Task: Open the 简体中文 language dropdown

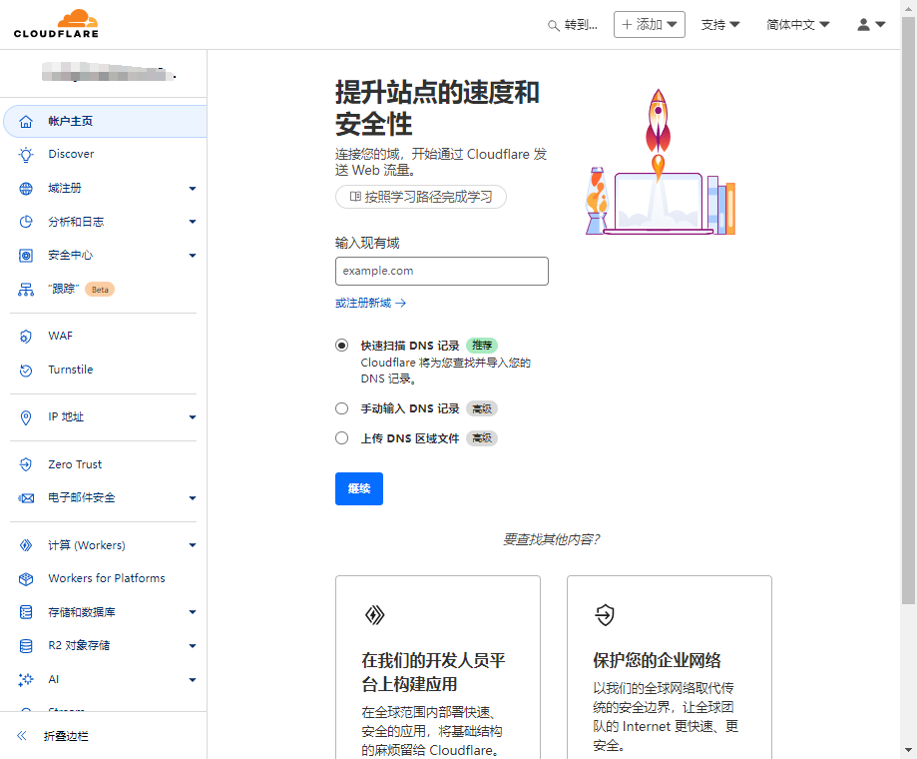Action: (x=797, y=25)
